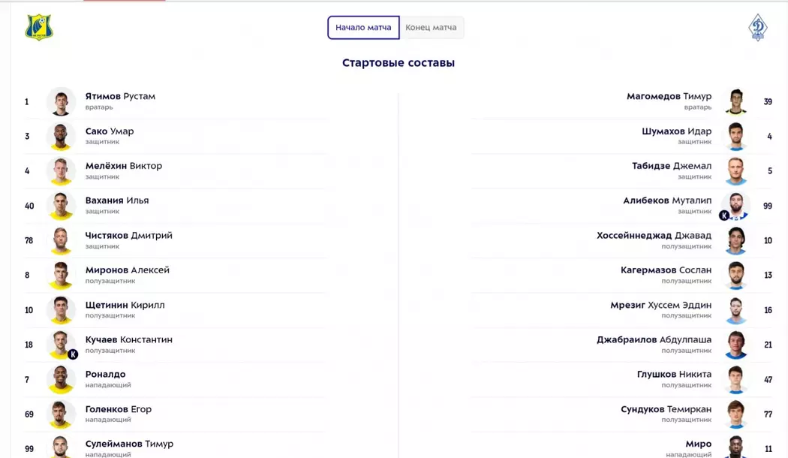
Task: Open Мелёхин Виктор player link
Action: click(124, 166)
